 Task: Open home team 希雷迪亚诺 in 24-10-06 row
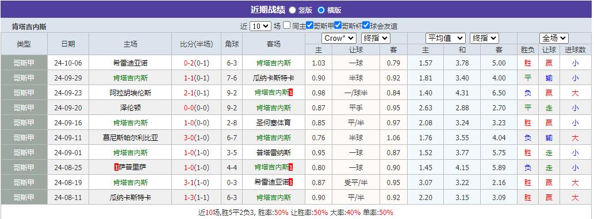(x=131, y=63)
